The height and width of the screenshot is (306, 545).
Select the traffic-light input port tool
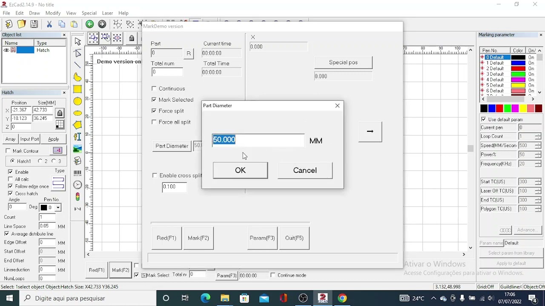[77, 197]
